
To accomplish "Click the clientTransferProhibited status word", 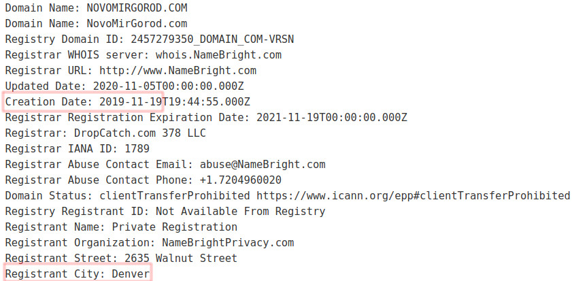I will (174, 196).
